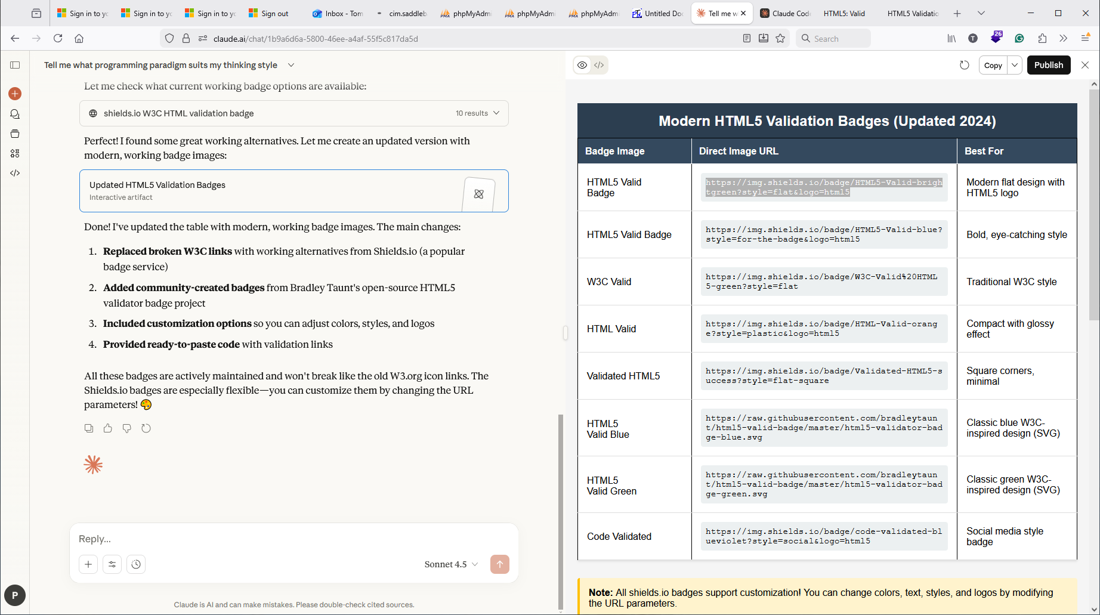Expand the chat title dropdown chevron

[x=291, y=65]
